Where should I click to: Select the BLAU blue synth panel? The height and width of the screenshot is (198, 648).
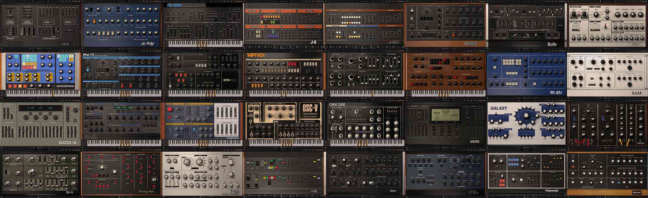526,75
